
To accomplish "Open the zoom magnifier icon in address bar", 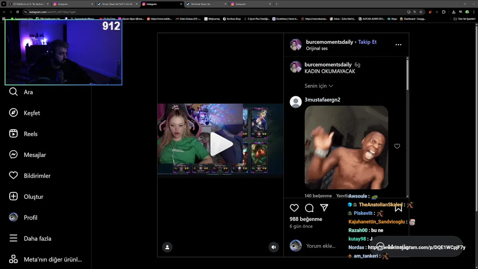I will click(x=415, y=12).
